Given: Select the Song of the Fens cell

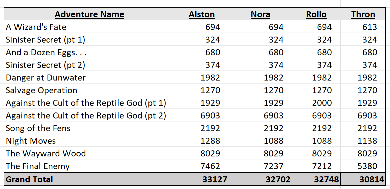Looking at the screenshot, I should click(89, 128).
